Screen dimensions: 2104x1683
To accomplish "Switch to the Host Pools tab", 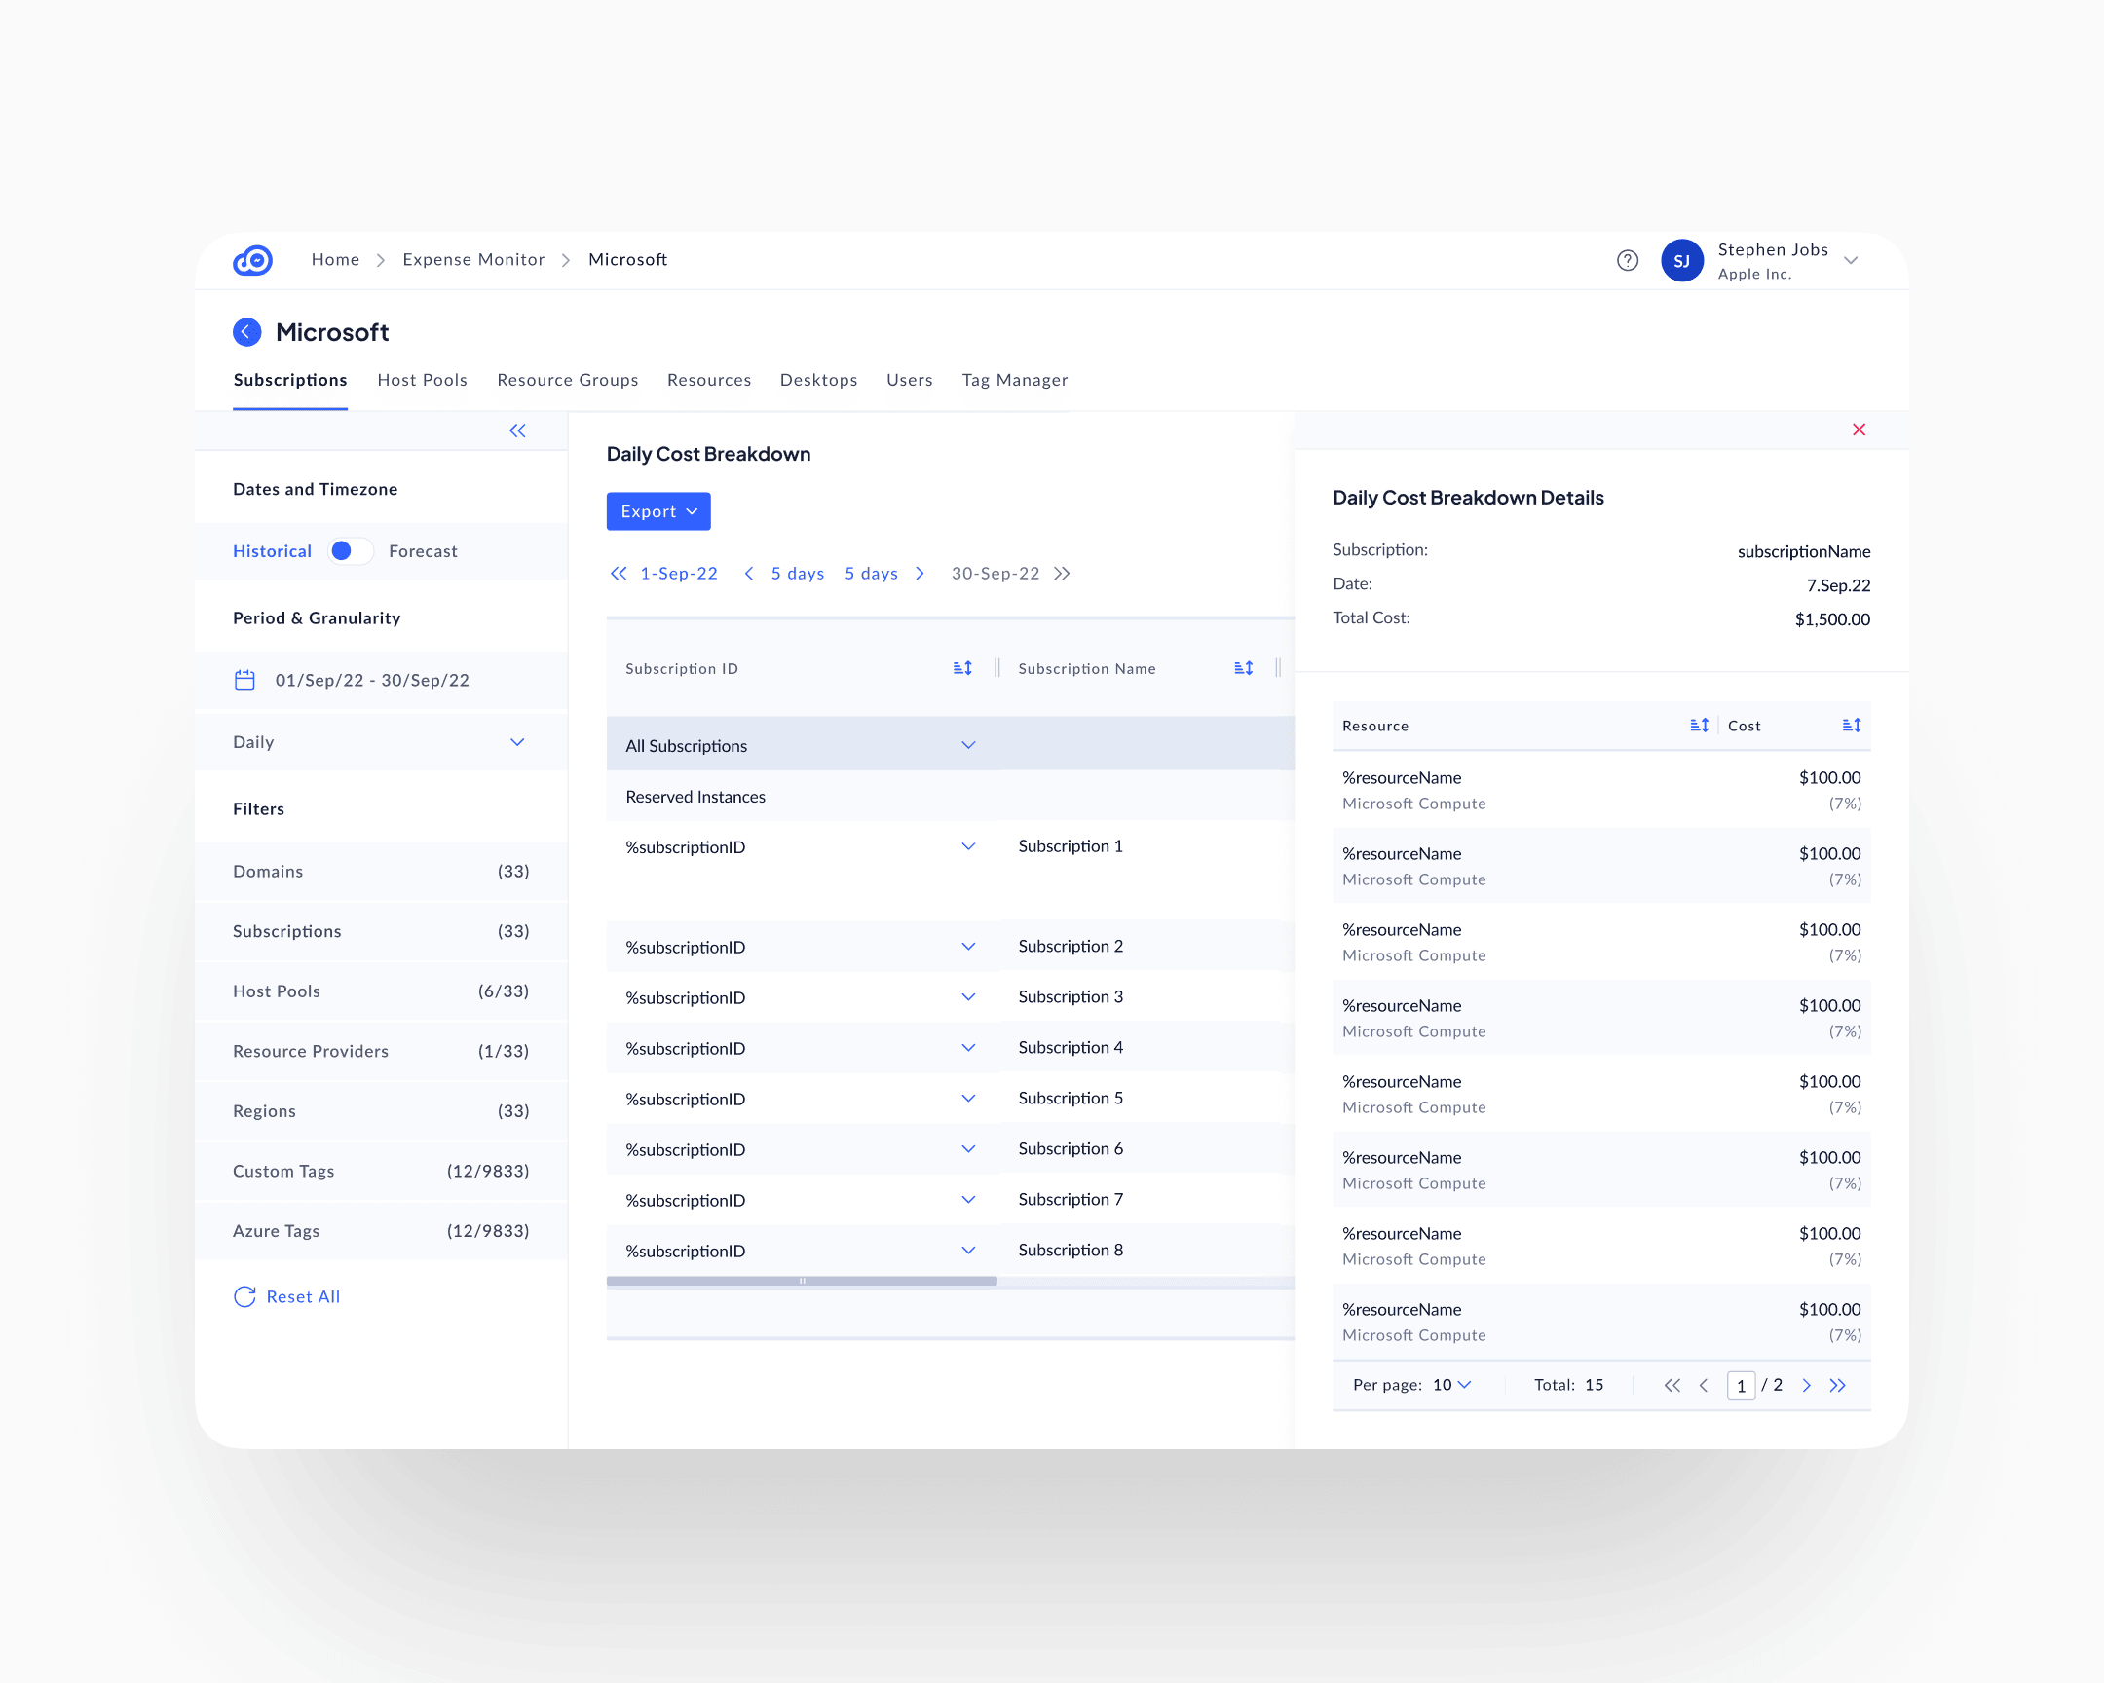I will [x=422, y=380].
